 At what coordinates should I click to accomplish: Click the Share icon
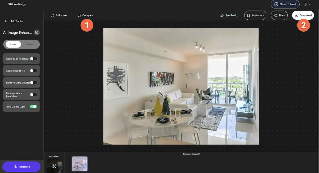pyautogui.click(x=275, y=15)
